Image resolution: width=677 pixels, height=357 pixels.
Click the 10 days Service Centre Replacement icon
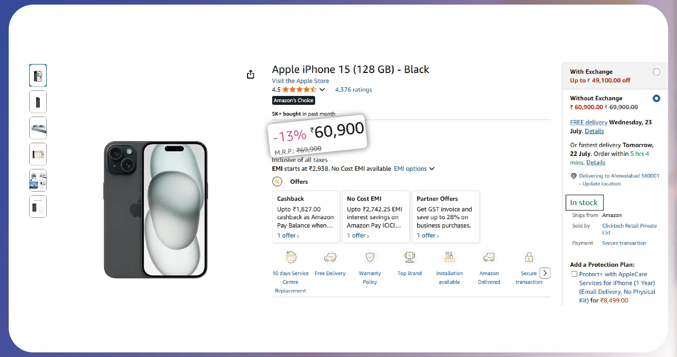coord(291,257)
